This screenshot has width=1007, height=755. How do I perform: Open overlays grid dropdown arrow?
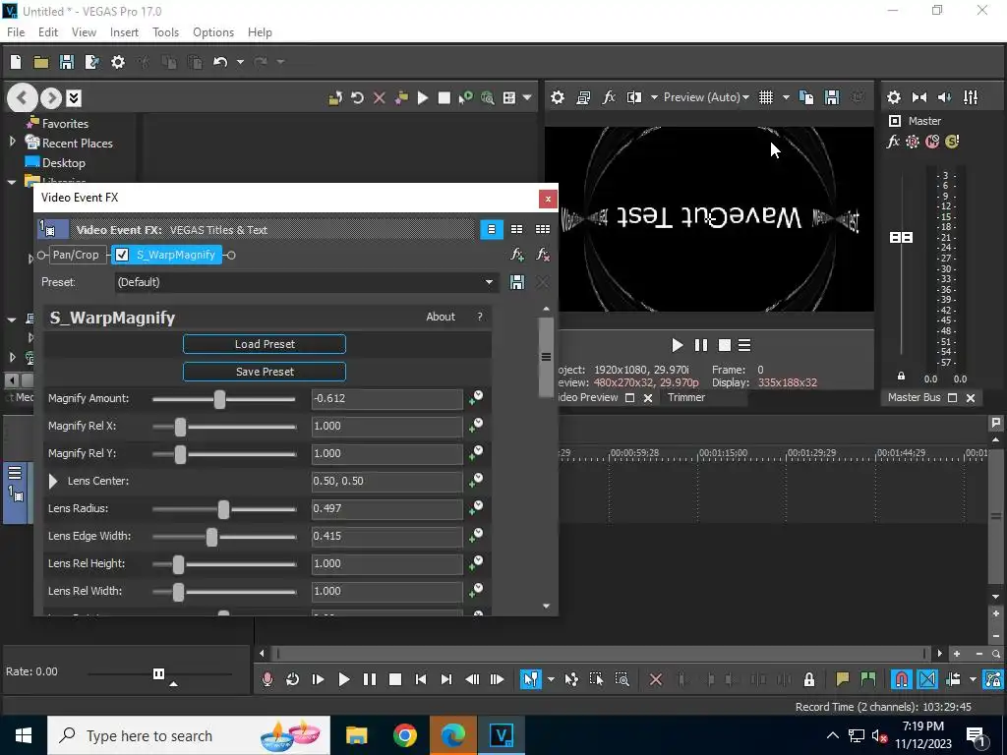coord(786,97)
